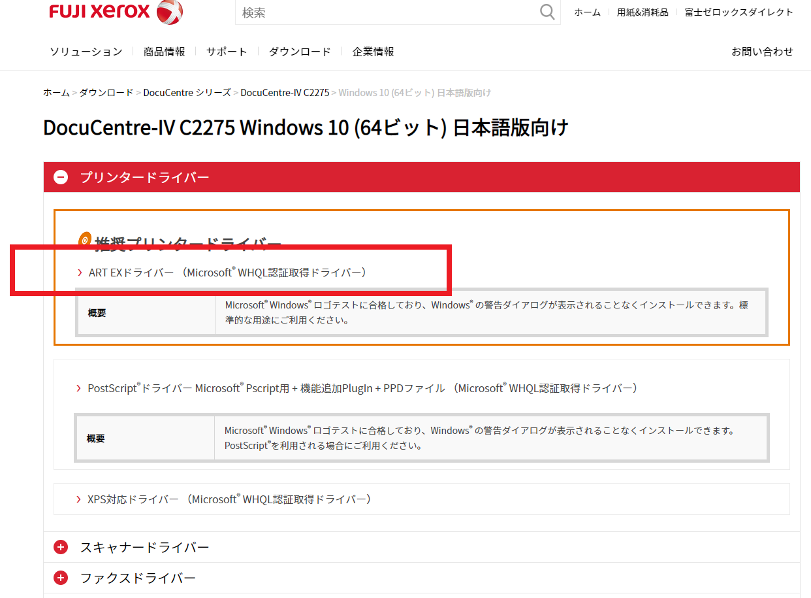This screenshot has height=598, width=811.
Task: Open the ソリューション menu
Action: (x=86, y=52)
